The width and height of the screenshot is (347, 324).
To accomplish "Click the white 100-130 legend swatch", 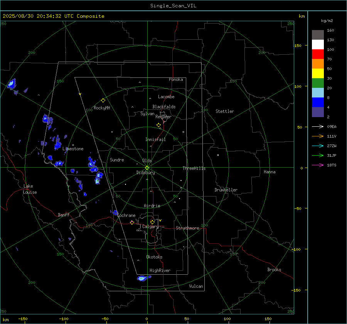I will [x=318, y=44].
